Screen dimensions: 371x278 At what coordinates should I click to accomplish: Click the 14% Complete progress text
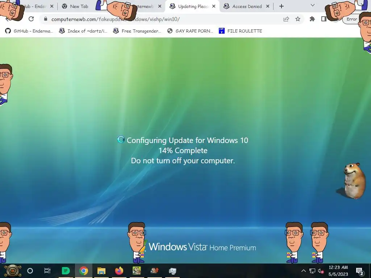[x=183, y=151]
